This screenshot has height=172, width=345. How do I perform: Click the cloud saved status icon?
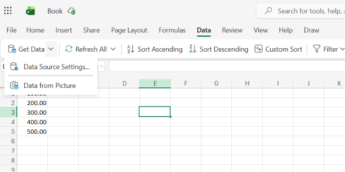tap(72, 11)
